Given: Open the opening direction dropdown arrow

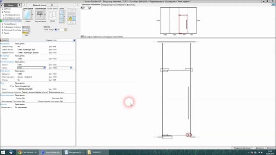Looking at the screenshot, I should point(45,15).
